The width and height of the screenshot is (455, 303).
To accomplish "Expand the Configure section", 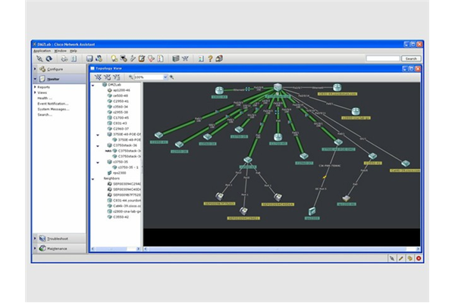I will click(35, 69).
